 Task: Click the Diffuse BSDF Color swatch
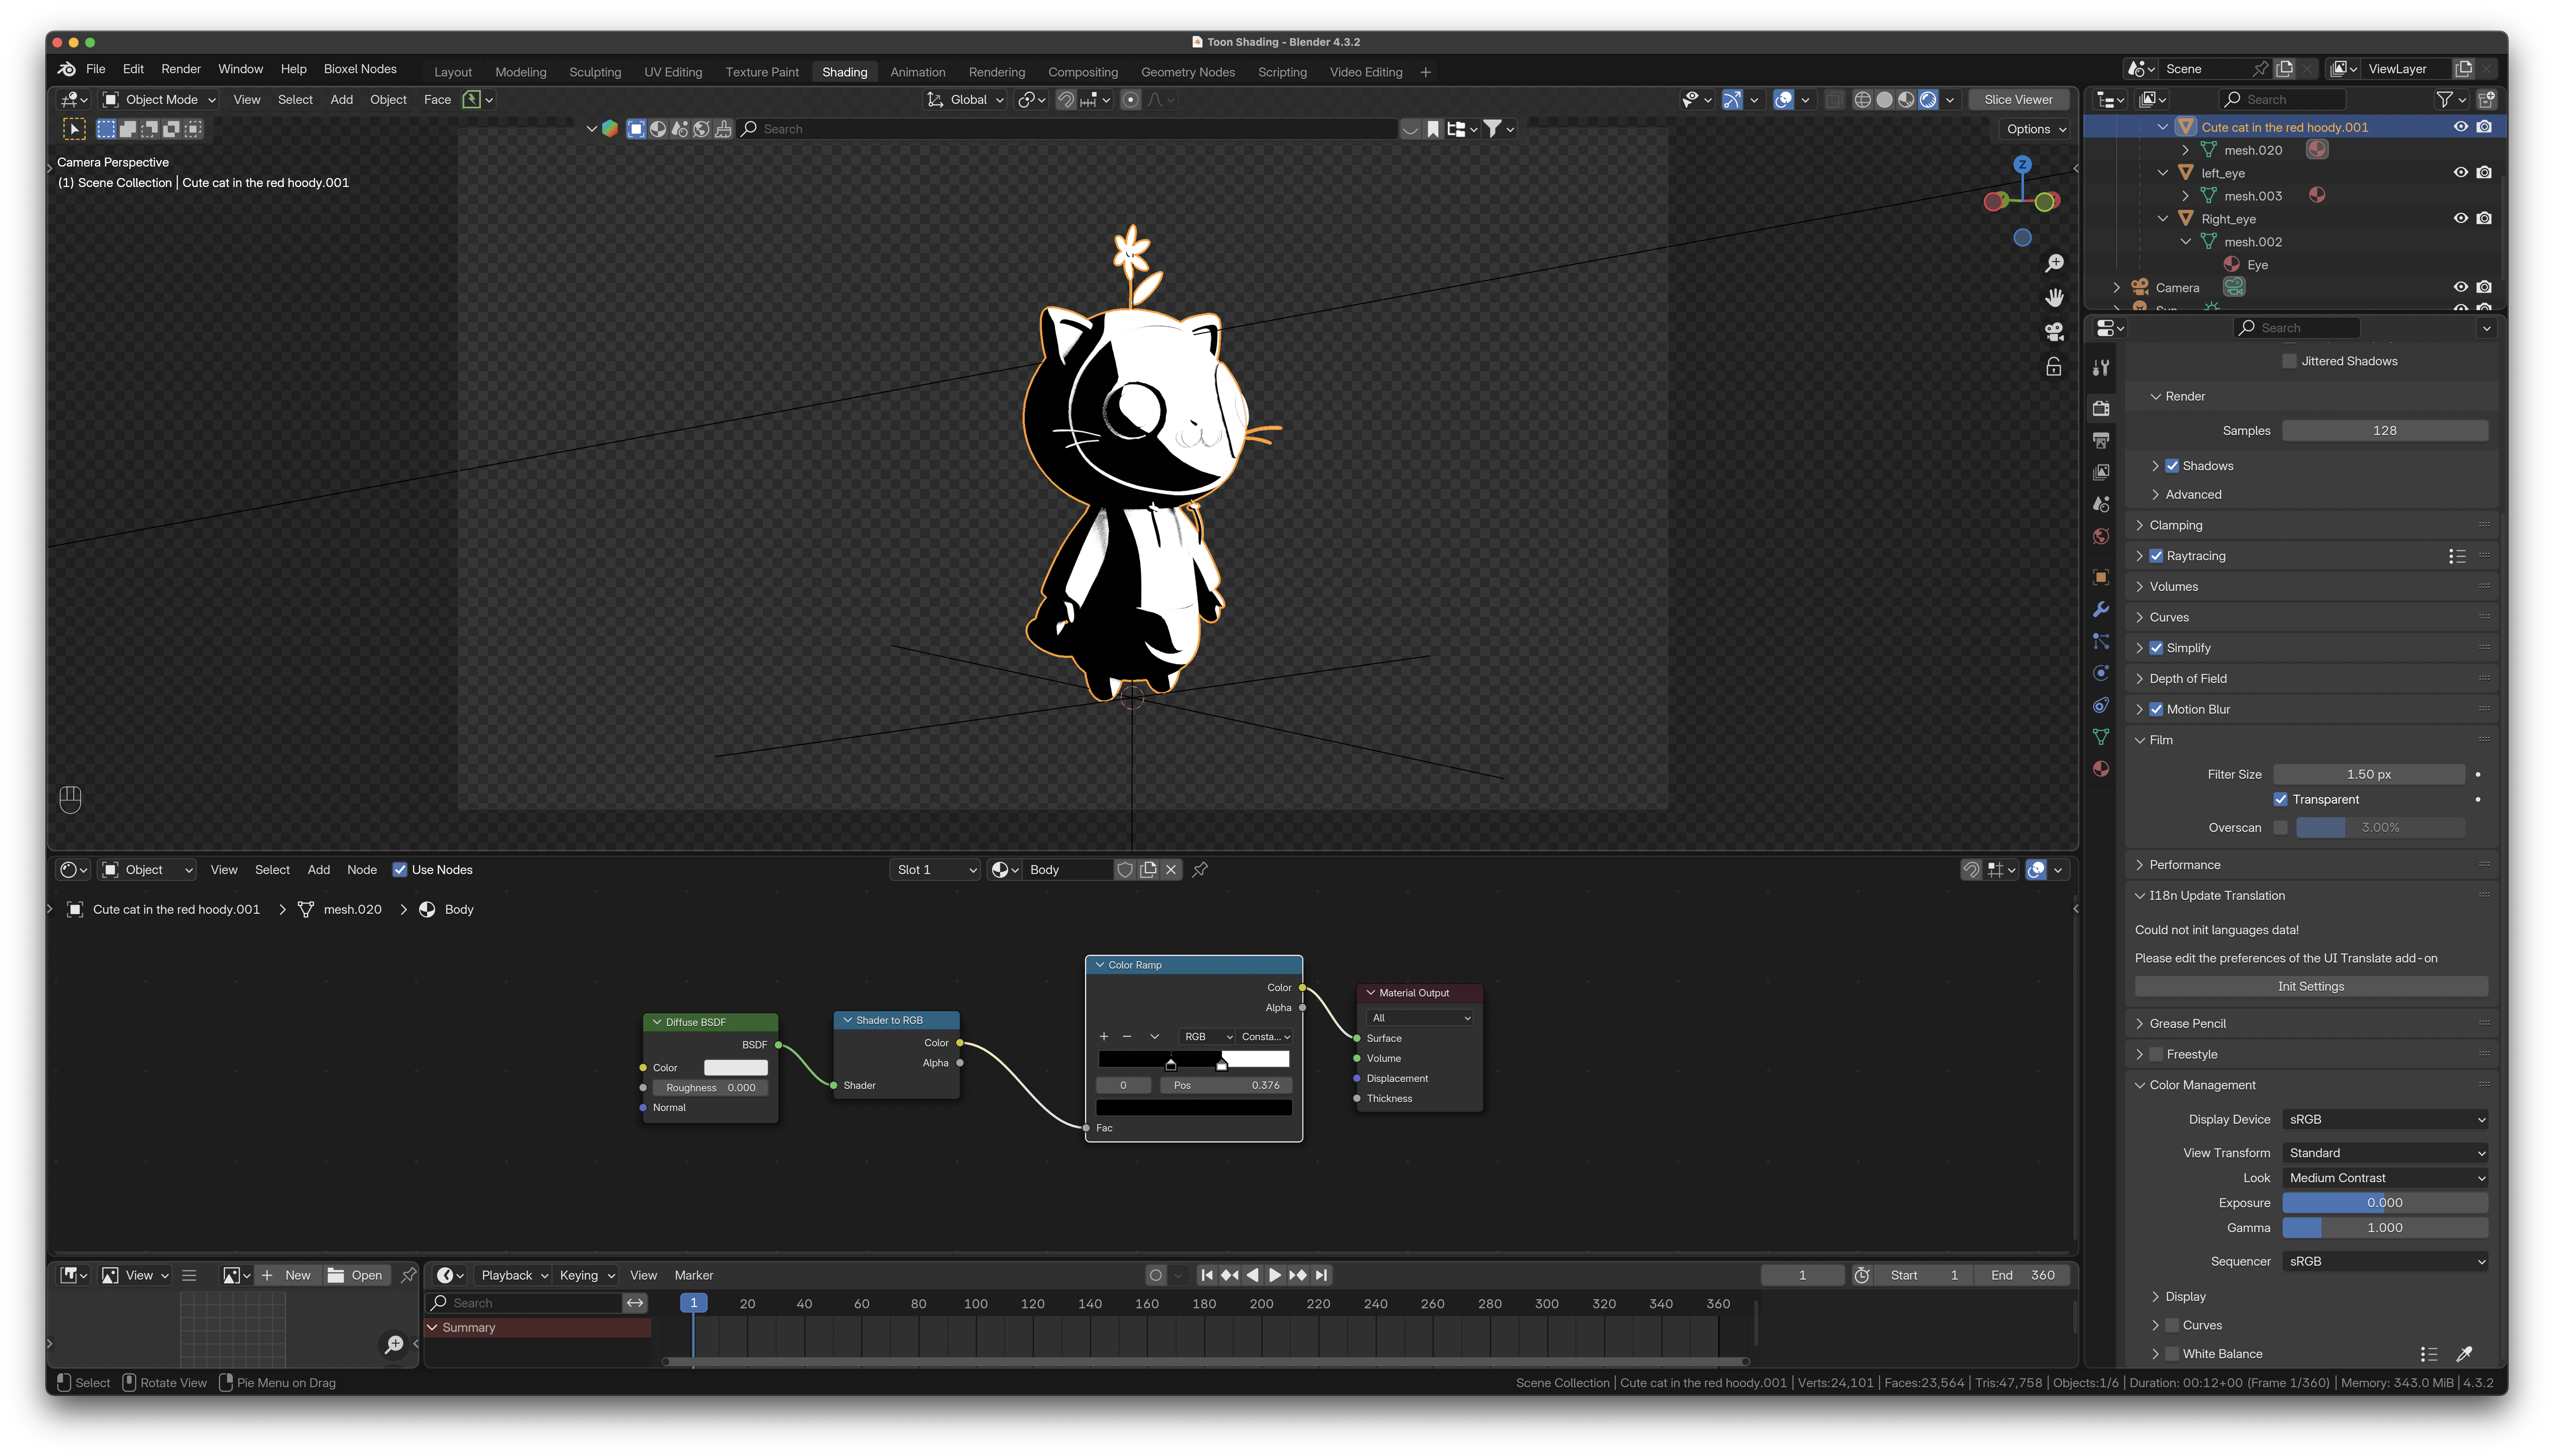(x=735, y=1068)
